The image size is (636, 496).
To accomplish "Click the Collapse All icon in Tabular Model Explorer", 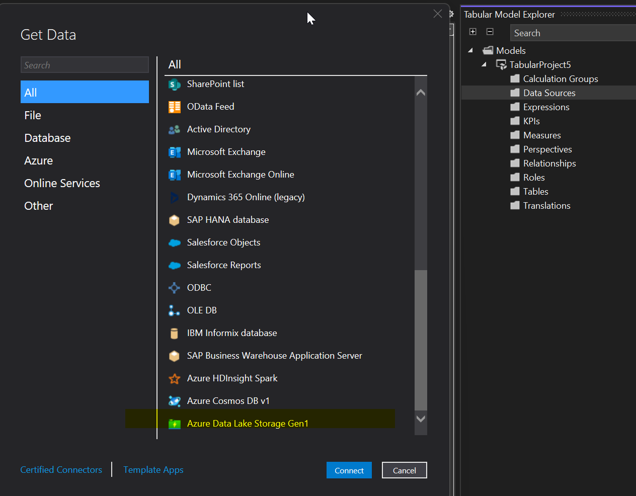I will (x=490, y=32).
